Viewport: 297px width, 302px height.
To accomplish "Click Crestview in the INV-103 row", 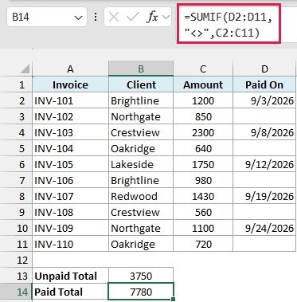I will click(141, 132).
